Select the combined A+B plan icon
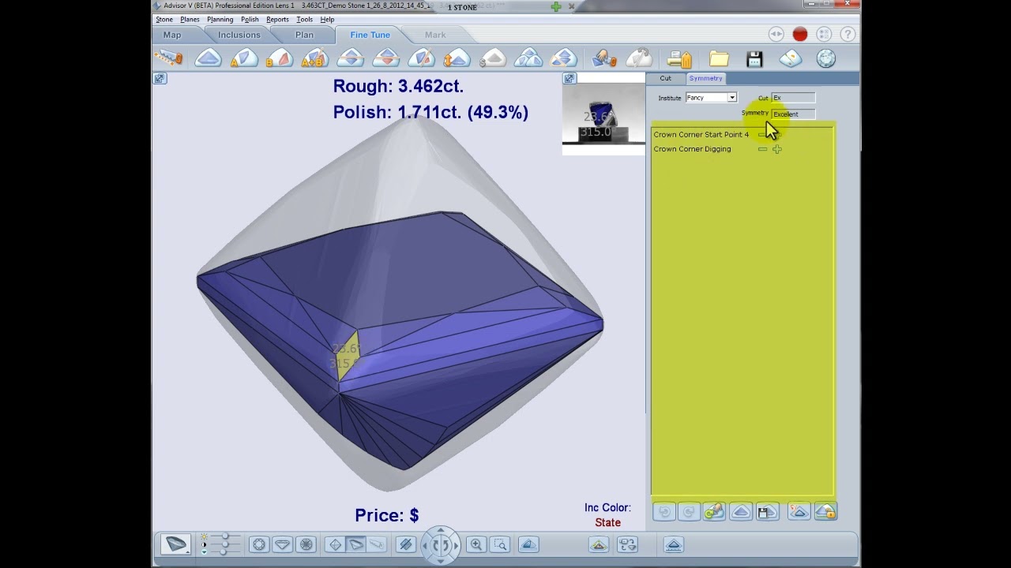The height and width of the screenshot is (568, 1011). (x=314, y=58)
